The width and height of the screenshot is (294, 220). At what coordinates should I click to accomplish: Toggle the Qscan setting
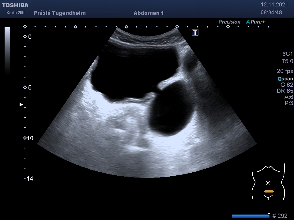click(x=285, y=79)
